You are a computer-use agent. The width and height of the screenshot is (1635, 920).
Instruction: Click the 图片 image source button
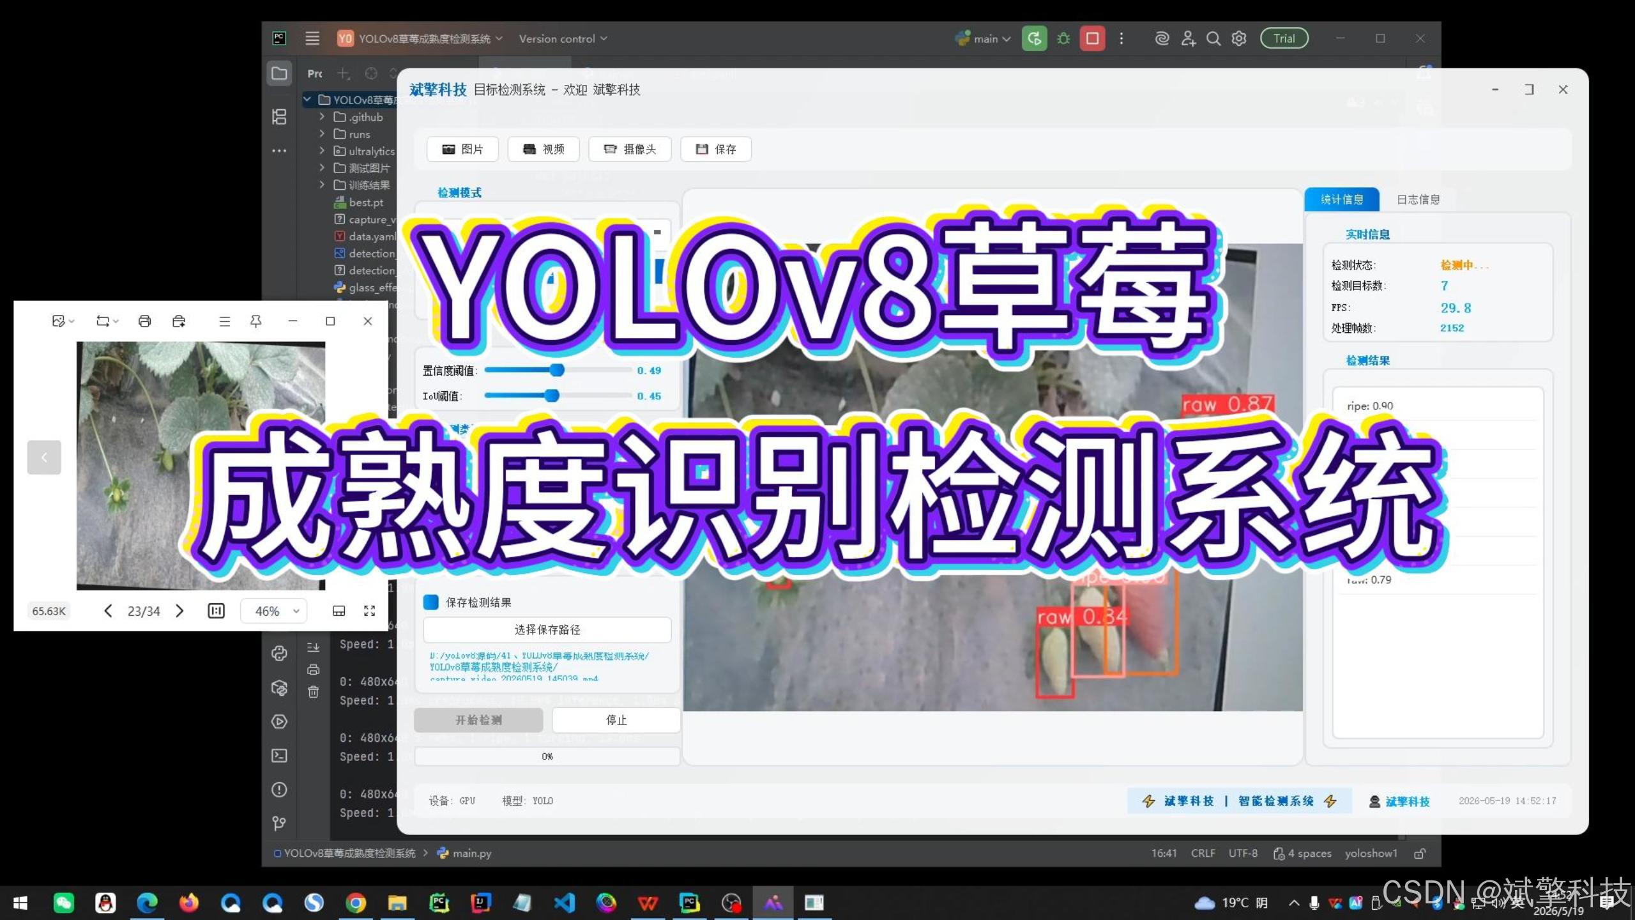462,149
